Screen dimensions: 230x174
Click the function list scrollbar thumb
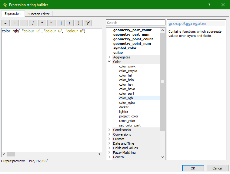pos(162,82)
